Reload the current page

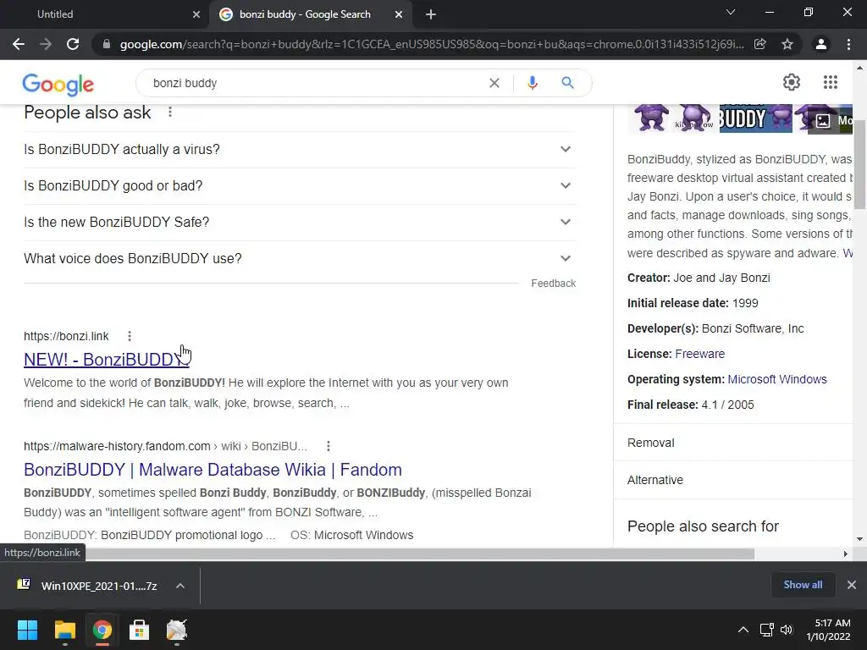[73, 44]
